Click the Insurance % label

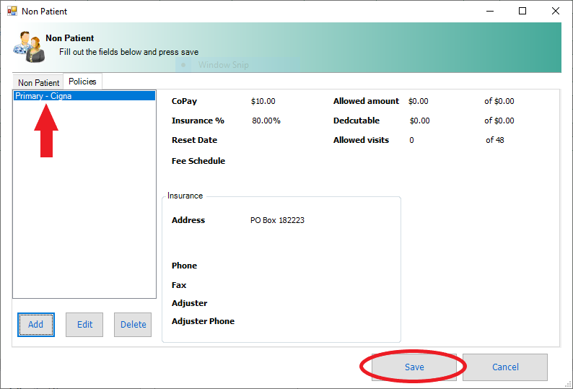pyautogui.click(x=198, y=121)
